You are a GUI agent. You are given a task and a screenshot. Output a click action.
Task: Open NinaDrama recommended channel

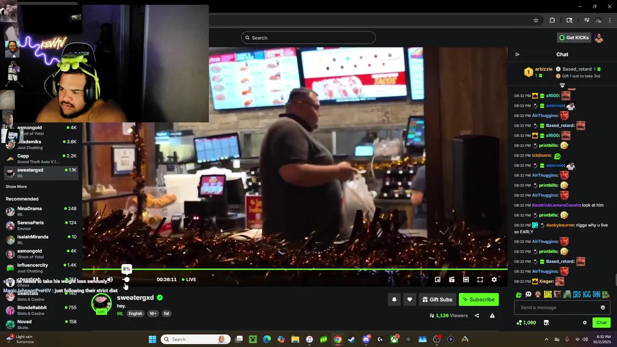41,211
